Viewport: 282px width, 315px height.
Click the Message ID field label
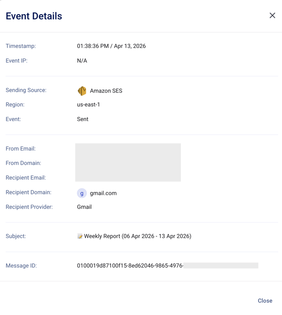(x=21, y=266)
